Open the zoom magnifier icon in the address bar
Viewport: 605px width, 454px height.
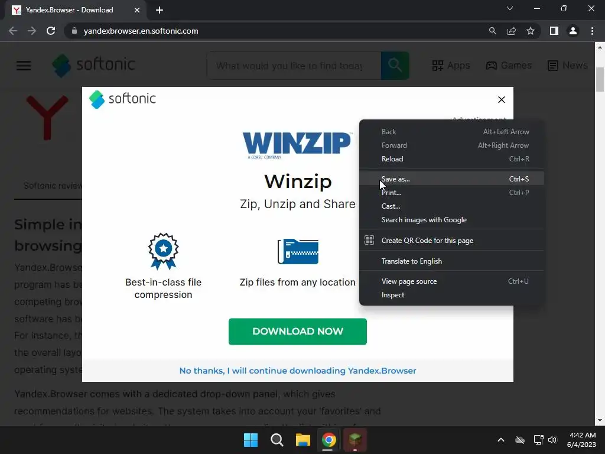coord(492,31)
